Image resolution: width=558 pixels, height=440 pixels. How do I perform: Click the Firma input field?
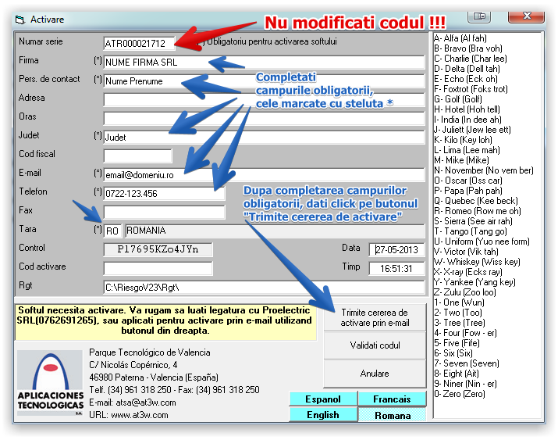click(264, 63)
